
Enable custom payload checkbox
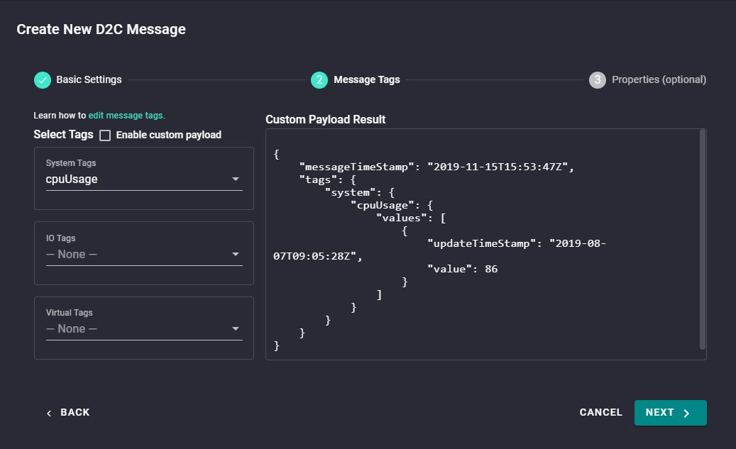point(105,135)
